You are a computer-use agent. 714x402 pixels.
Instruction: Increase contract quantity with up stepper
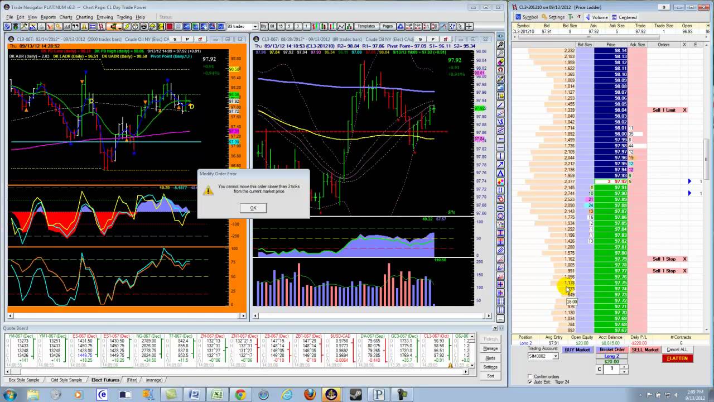tap(624, 367)
